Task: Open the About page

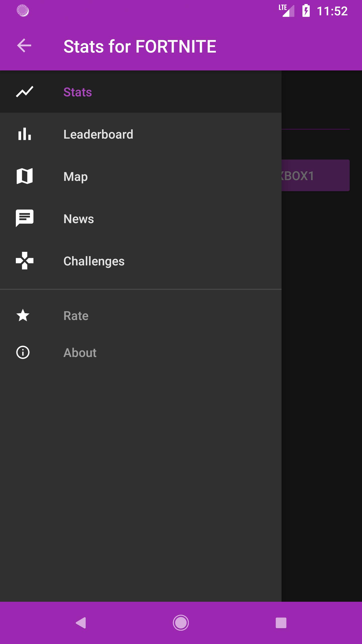Action: pyautogui.click(x=80, y=353)
